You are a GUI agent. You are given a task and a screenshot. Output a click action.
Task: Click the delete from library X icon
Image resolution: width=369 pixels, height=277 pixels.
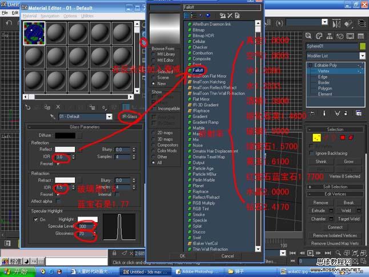230,16
